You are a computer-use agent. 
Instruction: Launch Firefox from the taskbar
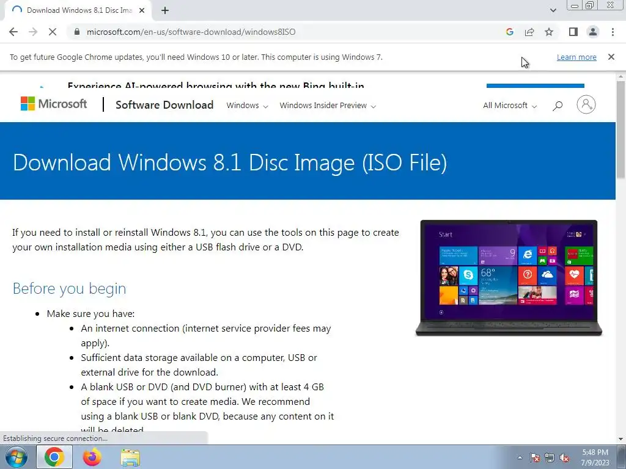click(92, 457)
